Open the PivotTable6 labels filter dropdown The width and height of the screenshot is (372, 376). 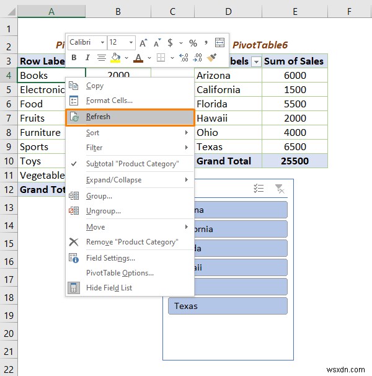(255, 61)
